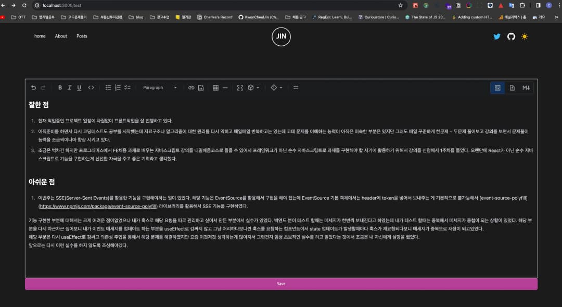Open the 광고수업 bookmarks folder
This screenshot has width=562, height=307.
(160, 17)
